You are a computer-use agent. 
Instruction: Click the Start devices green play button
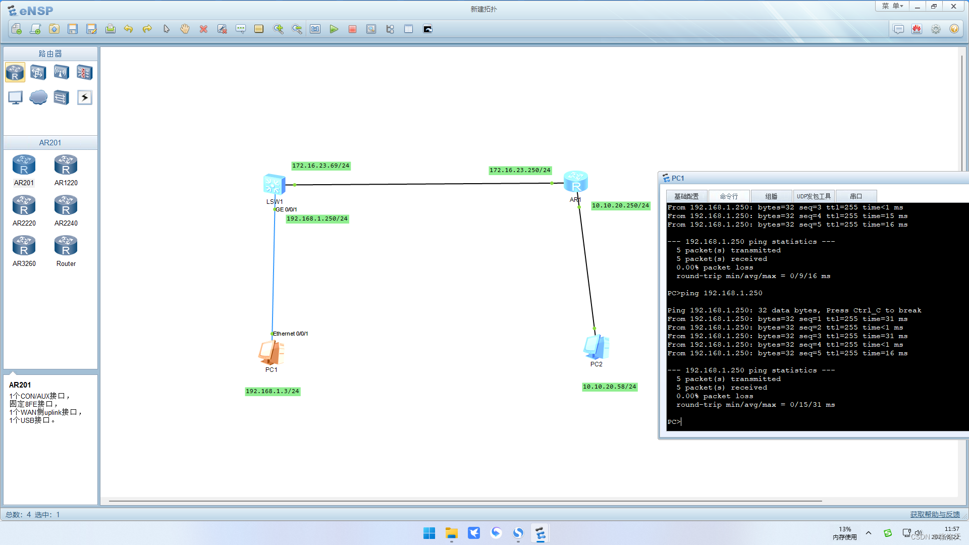tap(334, 29)
